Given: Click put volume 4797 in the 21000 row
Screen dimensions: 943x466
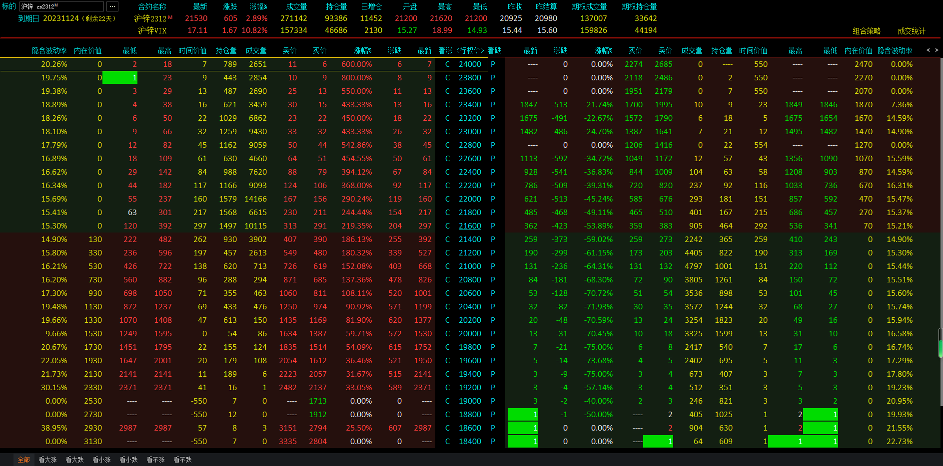Looking at the screenshot, I should coord(693,266).
